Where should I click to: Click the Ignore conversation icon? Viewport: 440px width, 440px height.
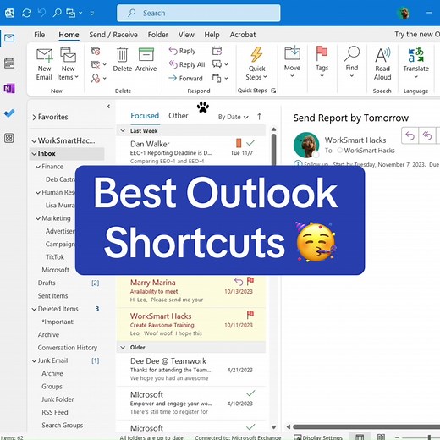pyautogui.click(x=96, y=51)
